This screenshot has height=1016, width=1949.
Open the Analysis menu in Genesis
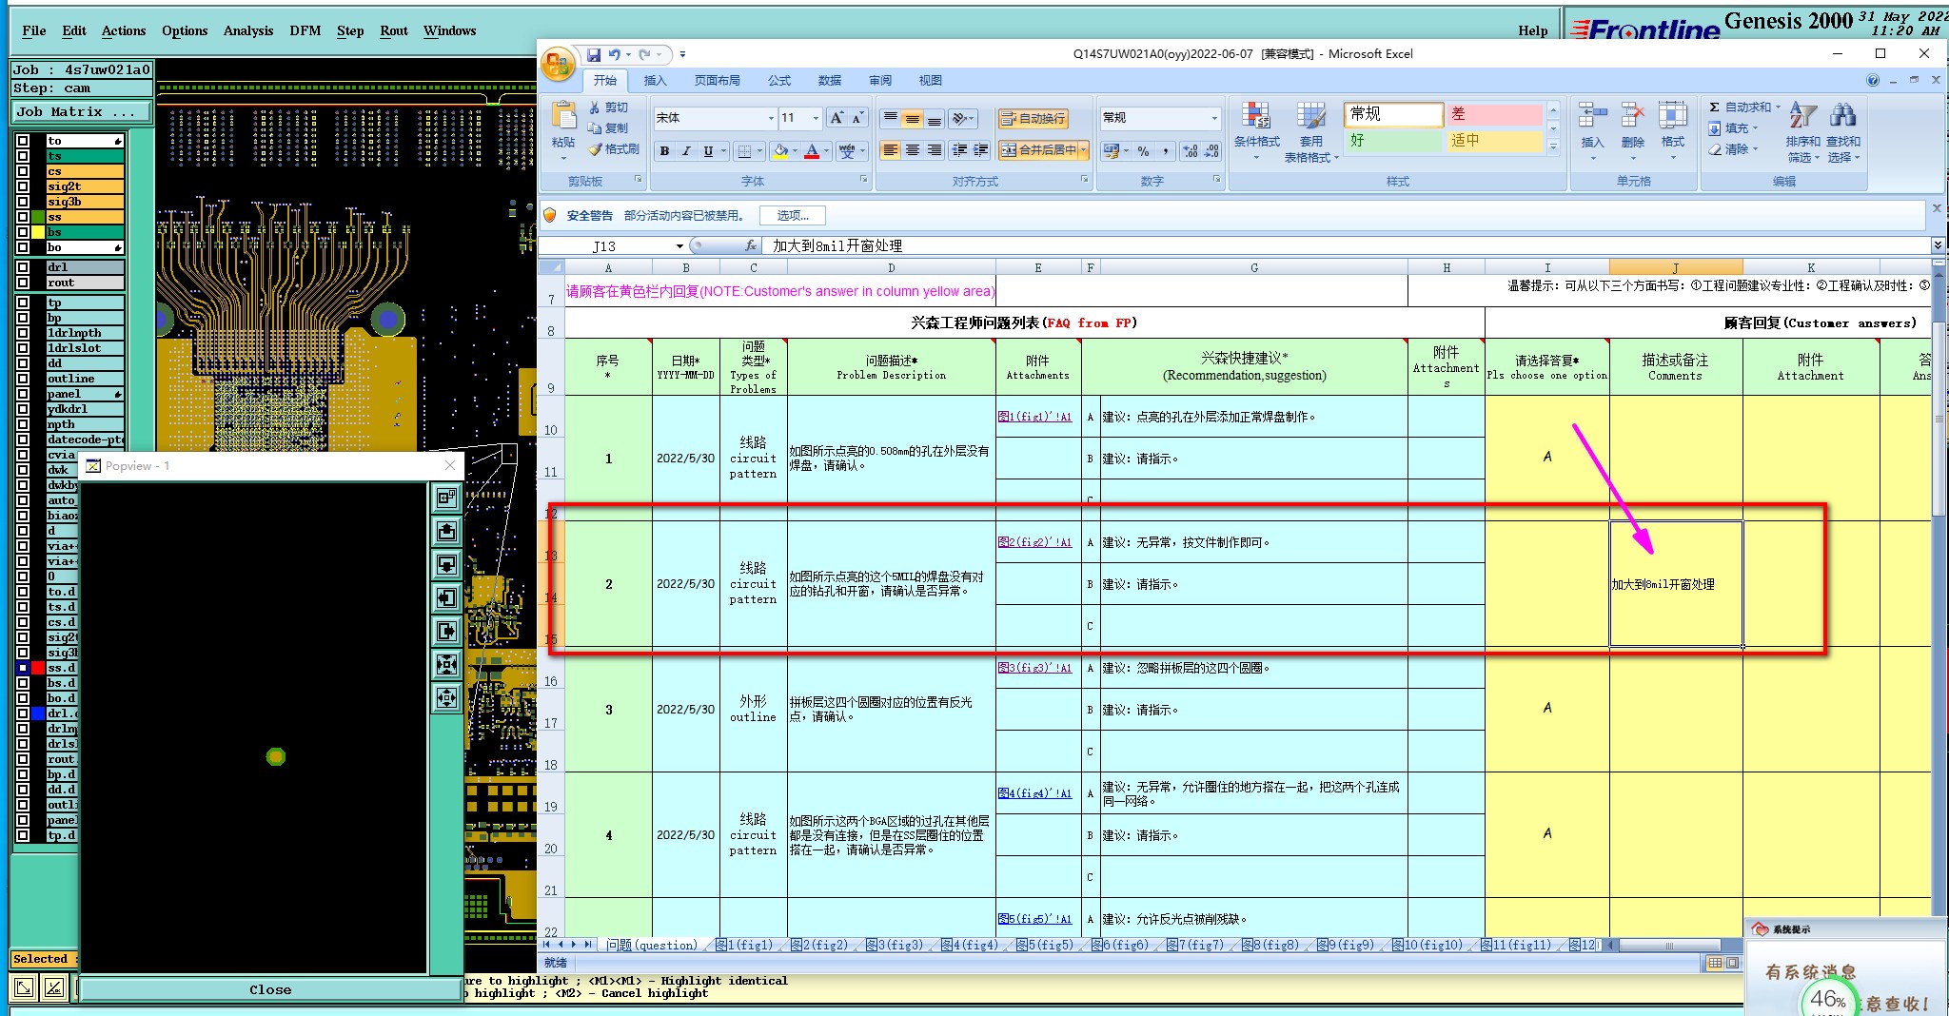click(248, 30)
